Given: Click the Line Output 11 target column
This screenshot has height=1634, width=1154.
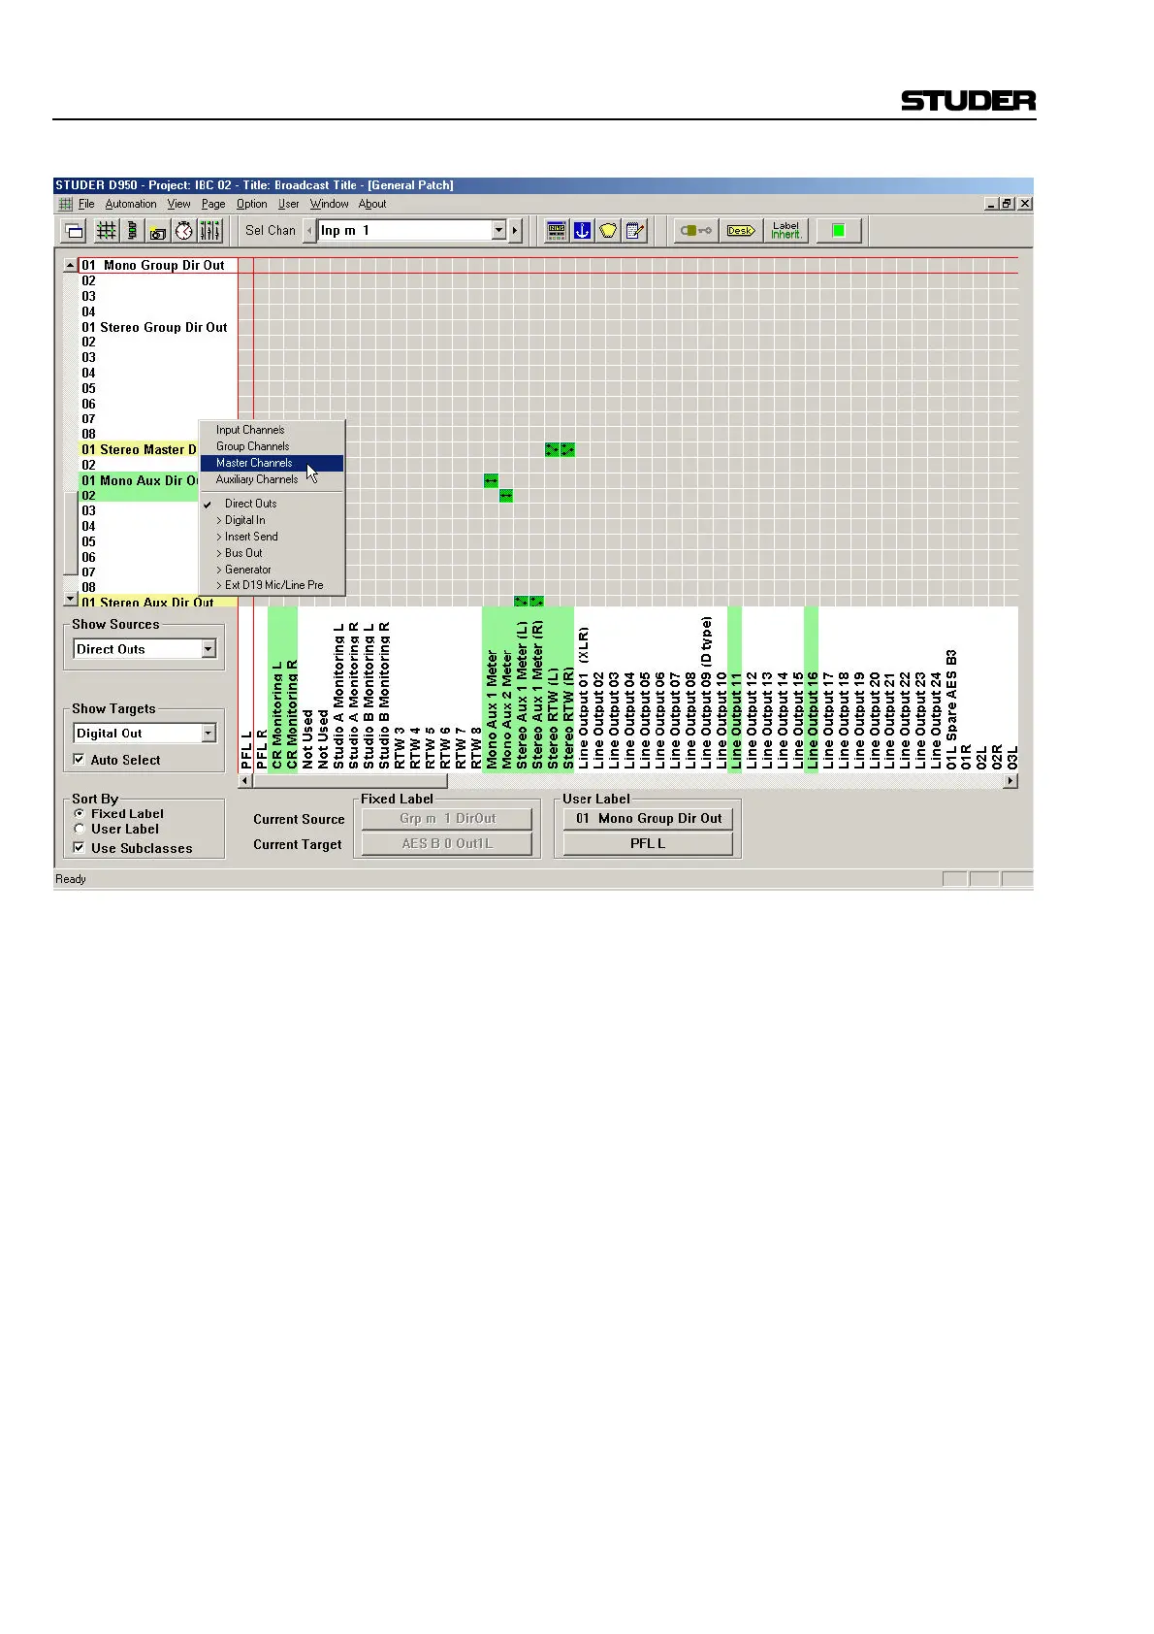Looking at the screenshot, I should click(735, 689).
